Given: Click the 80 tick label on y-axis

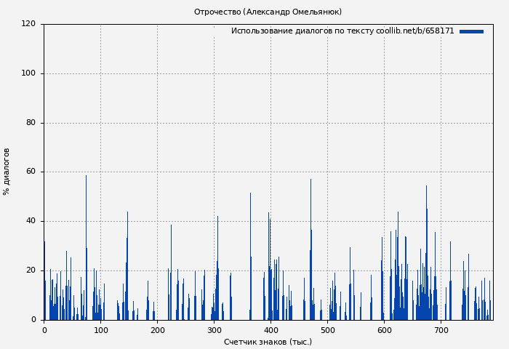Looking at the screenshot, I should click(x=31, y=123).
